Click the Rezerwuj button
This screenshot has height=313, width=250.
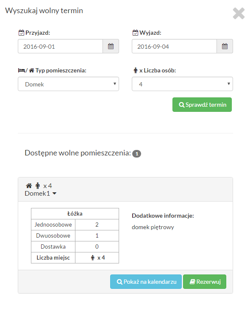(x=205, y=282)
